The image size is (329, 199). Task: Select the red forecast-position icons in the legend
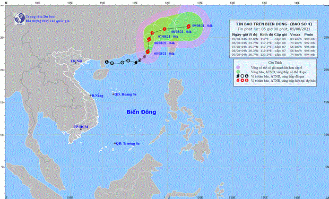(242, 81)
